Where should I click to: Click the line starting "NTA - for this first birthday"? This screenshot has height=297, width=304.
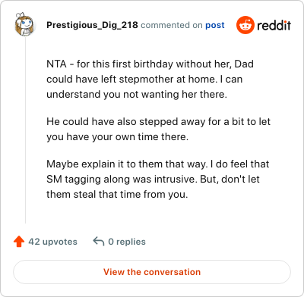point(150,64)
